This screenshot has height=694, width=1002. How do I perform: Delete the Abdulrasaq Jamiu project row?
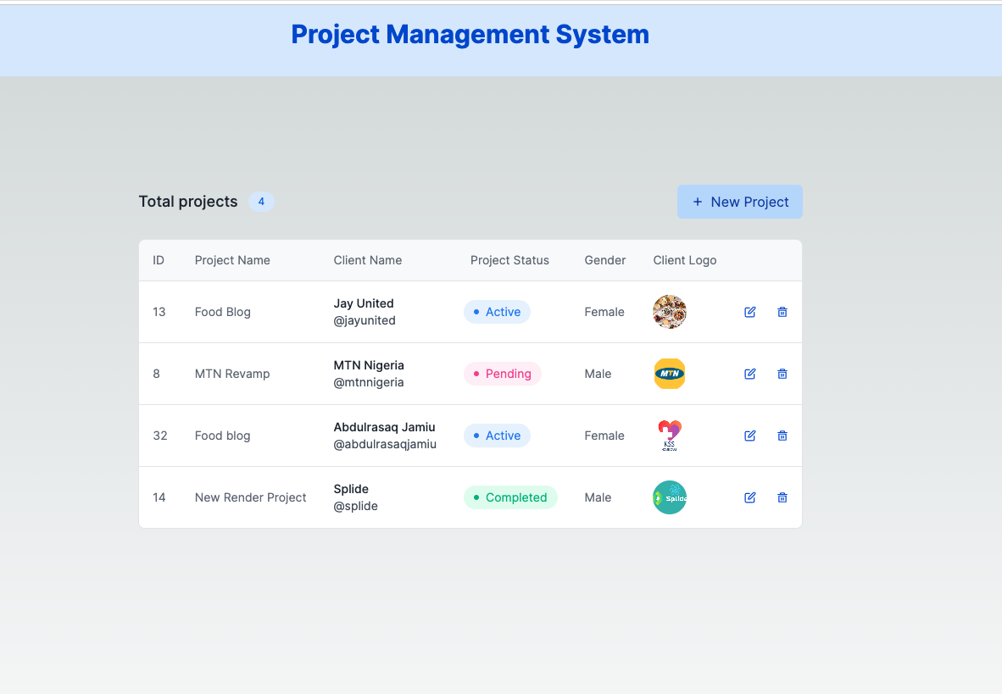click(x=782, y=436)
